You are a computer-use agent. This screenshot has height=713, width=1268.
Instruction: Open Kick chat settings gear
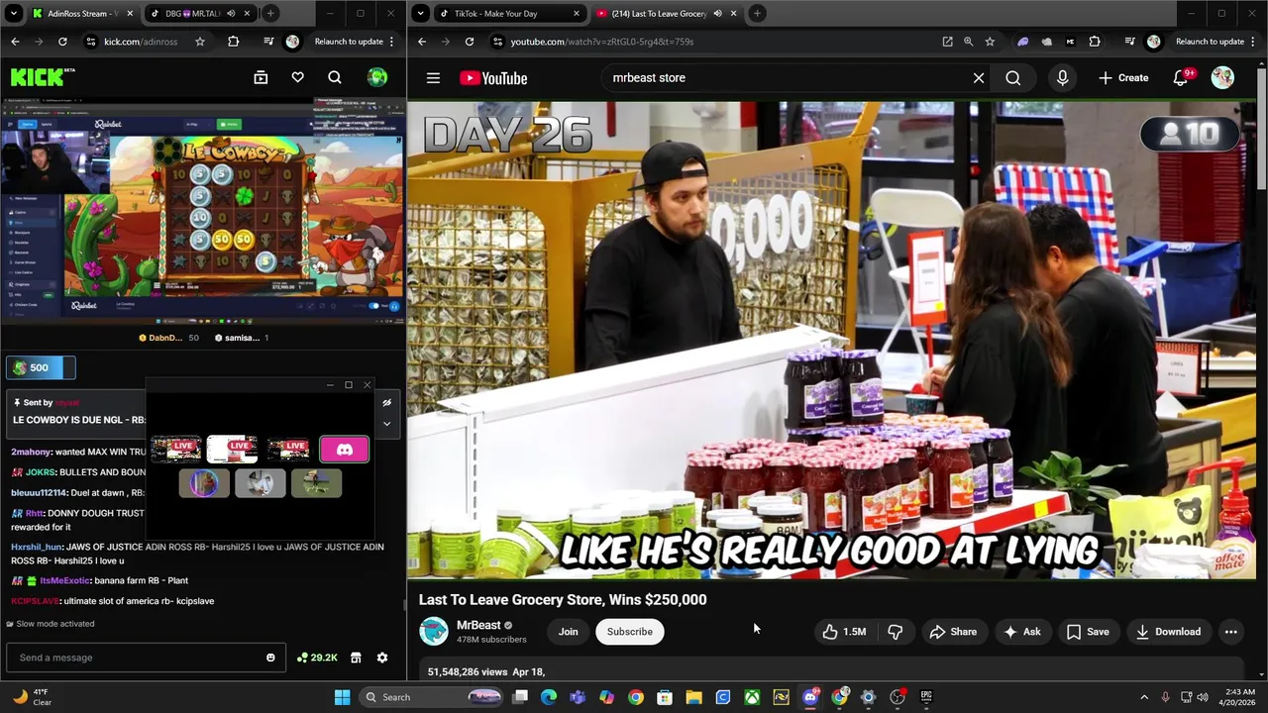pos(382,658)
